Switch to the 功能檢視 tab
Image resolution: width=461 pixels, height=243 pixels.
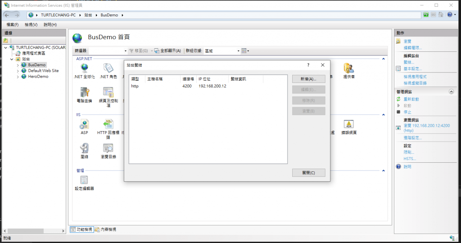tap(82, 229)
